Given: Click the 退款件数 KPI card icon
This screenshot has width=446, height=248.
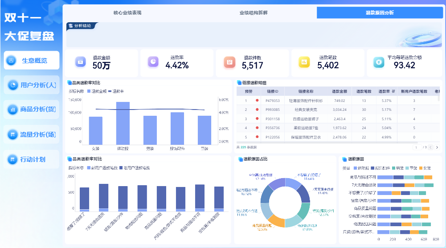Looking at the screenshot, I should coord(229,62).
